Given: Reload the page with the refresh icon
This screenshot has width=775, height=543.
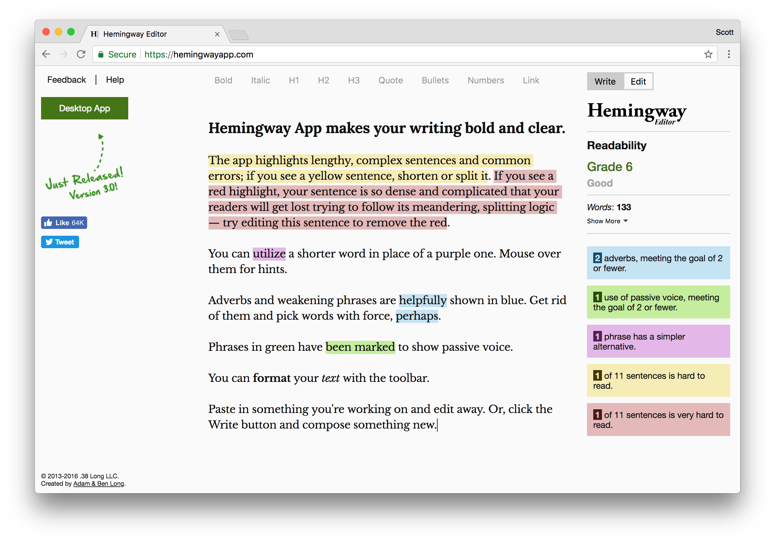Looking at the screenshot, I should 81,54.
